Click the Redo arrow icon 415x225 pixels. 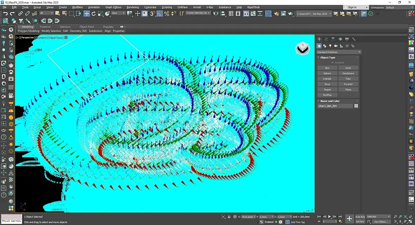point(12,13)
